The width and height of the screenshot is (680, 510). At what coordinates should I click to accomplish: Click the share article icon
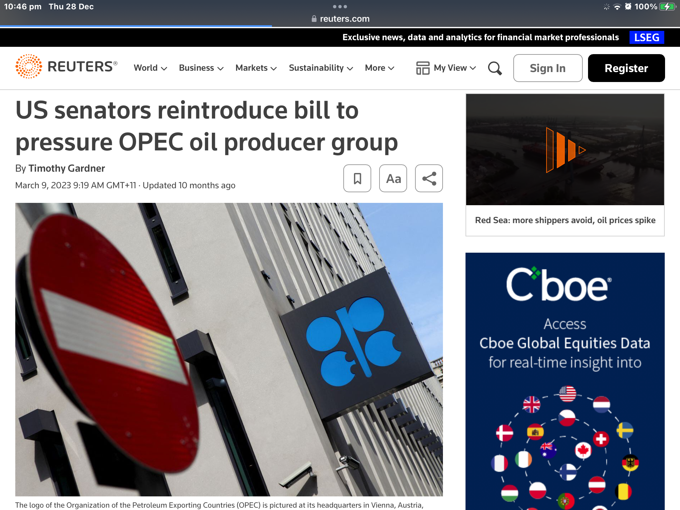click(429, 178)
